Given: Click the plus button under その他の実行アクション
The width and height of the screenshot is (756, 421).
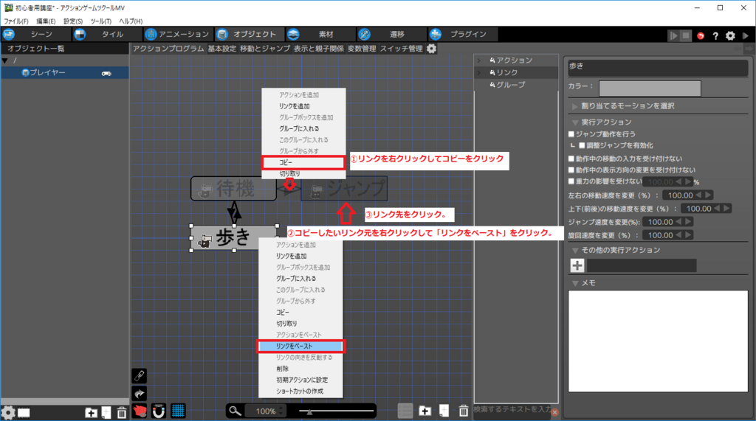Looking at the screenshot, I should [577, 265].
